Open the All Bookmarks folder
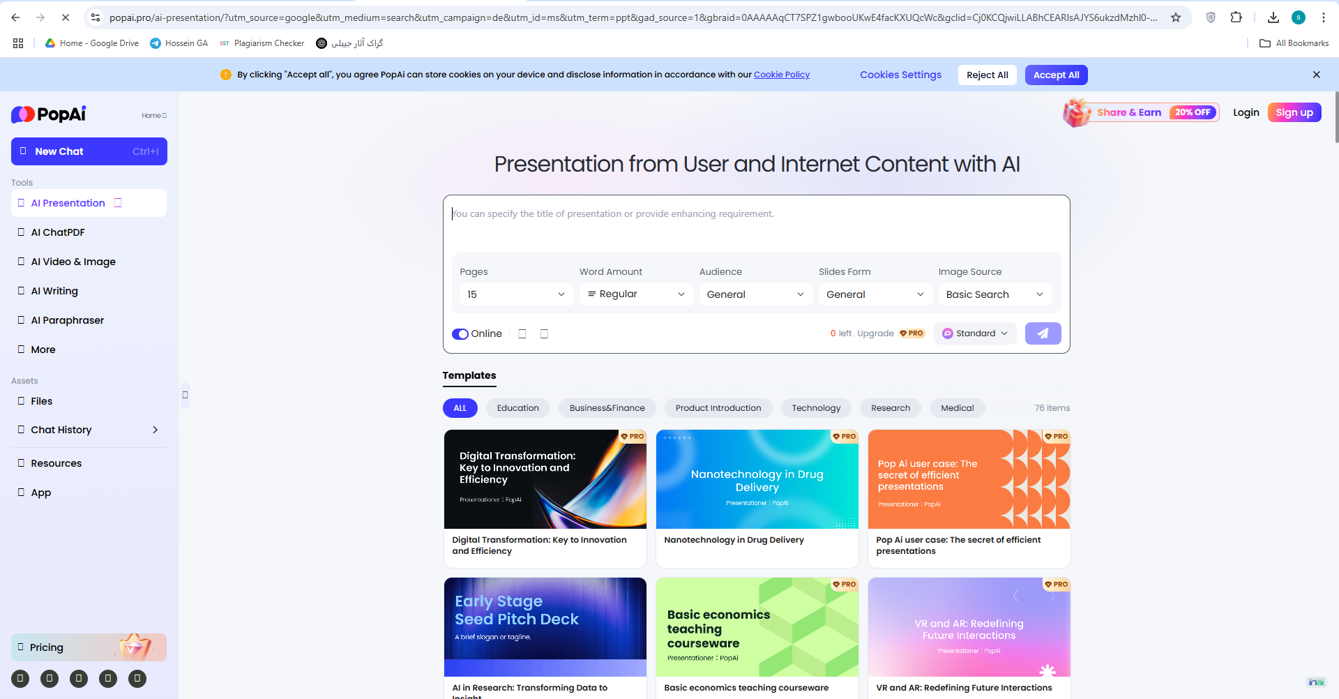Screen dimensions: 1339x699 click(x=1294, y=43)
